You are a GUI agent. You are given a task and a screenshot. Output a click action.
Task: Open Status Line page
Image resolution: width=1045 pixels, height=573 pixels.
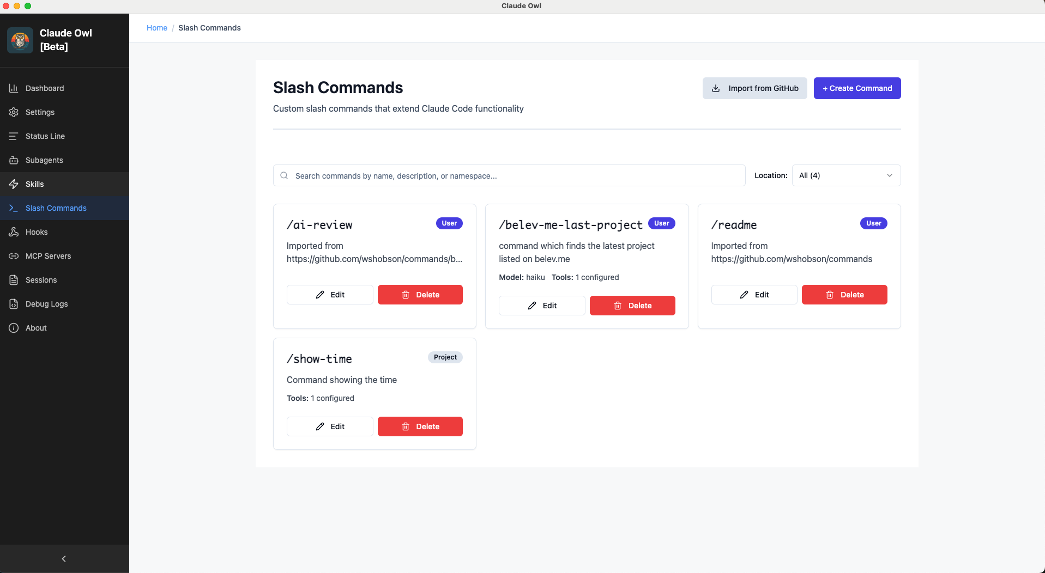[64, 136]
